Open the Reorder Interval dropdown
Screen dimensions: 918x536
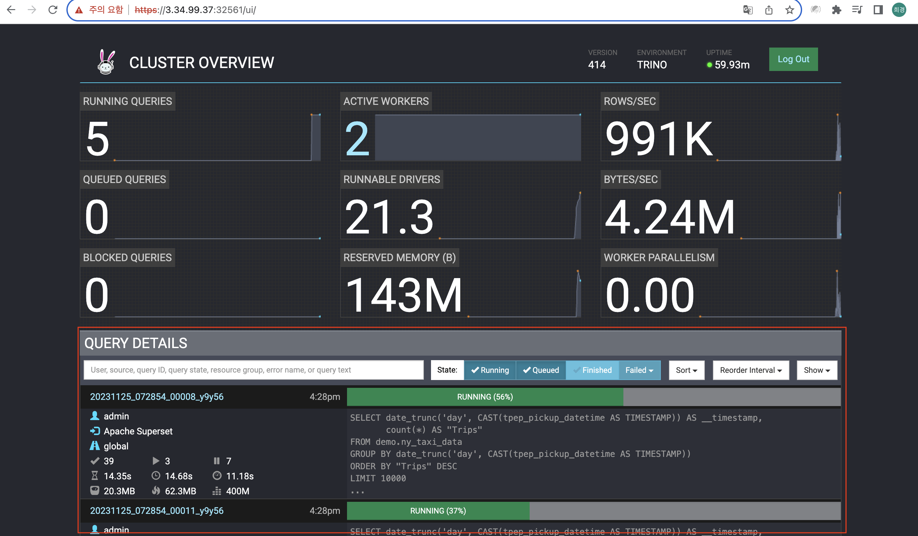751,370
